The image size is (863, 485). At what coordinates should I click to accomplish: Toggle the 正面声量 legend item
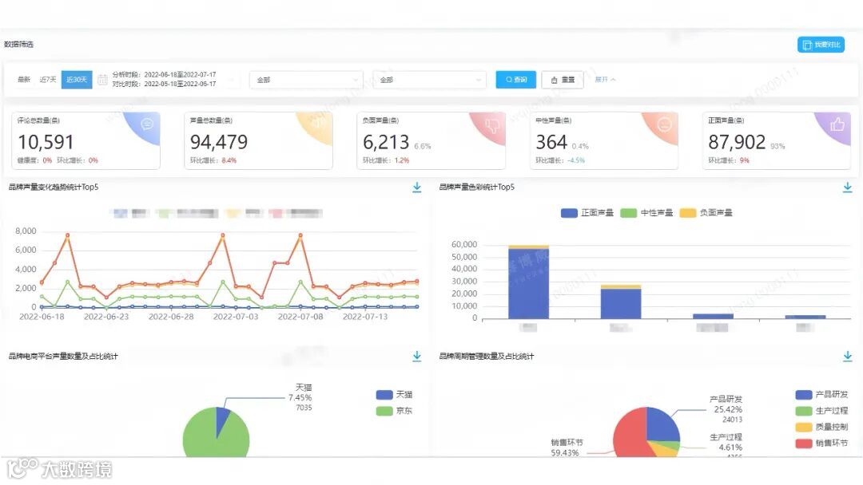point(587,212)
